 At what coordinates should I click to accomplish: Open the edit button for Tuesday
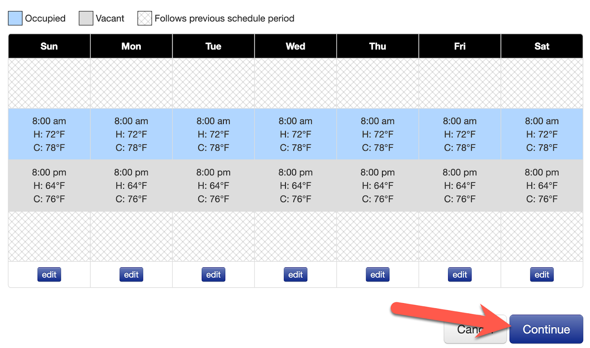tap(214, 275)
